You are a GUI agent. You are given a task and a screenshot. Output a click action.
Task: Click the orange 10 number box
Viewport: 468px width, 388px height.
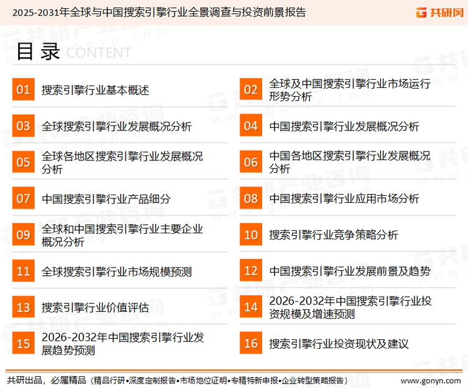point(251,235)
